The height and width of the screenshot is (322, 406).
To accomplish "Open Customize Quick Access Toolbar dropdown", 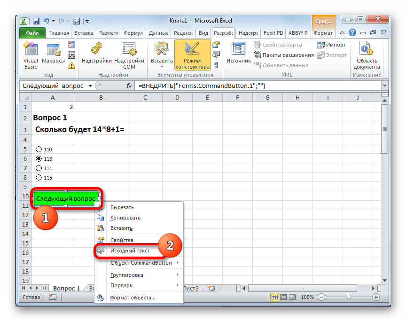I will click(87, 21).
